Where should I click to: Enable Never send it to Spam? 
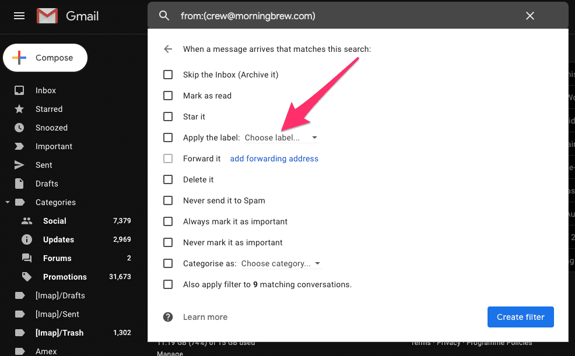168,200
